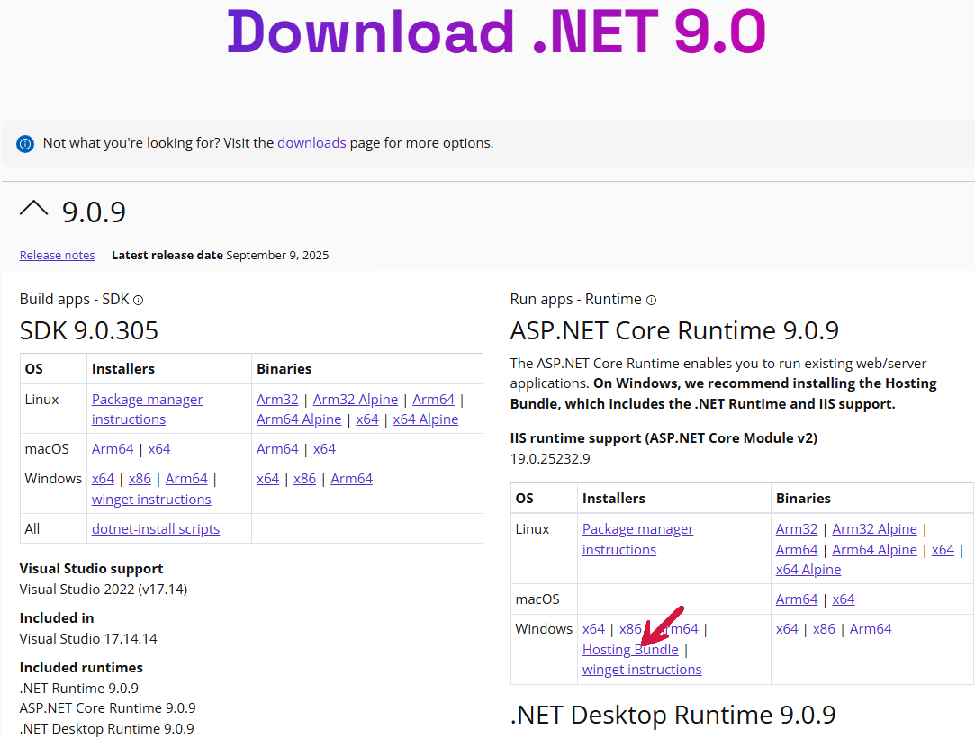
Task: Download ASP.NET Core Runtime Windows x64 installer
Action: tap(593, 629)
